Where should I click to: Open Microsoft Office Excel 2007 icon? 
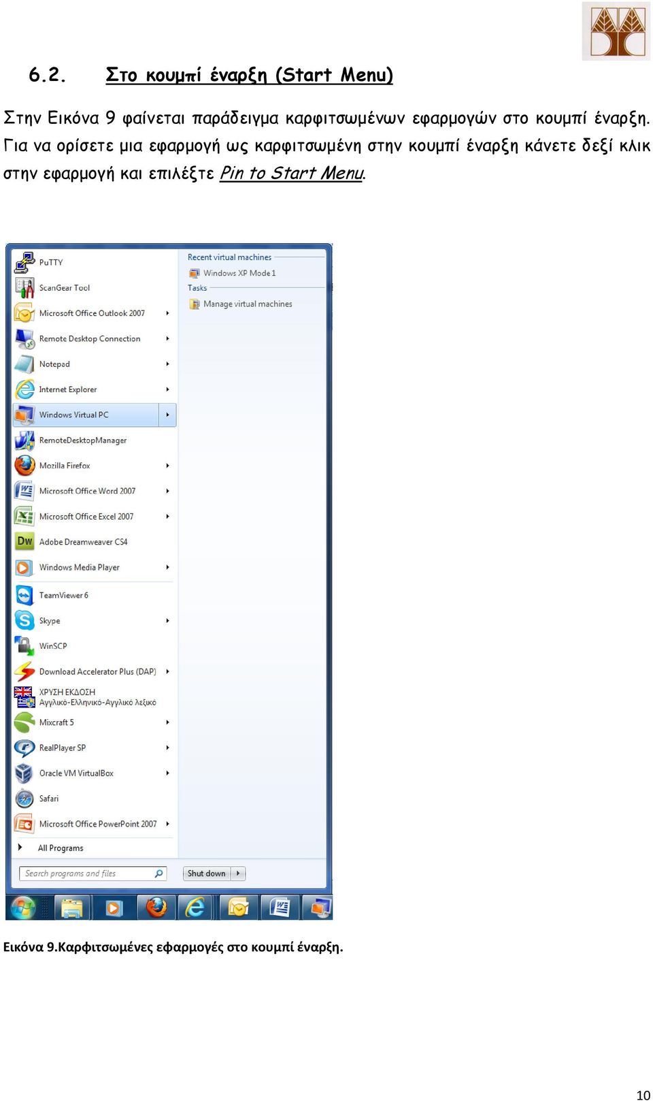[25, 517]
